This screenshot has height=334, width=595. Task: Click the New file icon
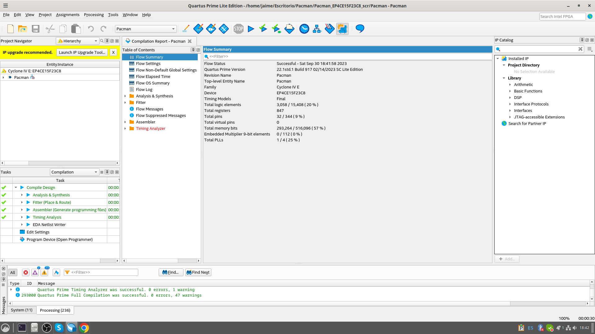[x=11, y=29]
